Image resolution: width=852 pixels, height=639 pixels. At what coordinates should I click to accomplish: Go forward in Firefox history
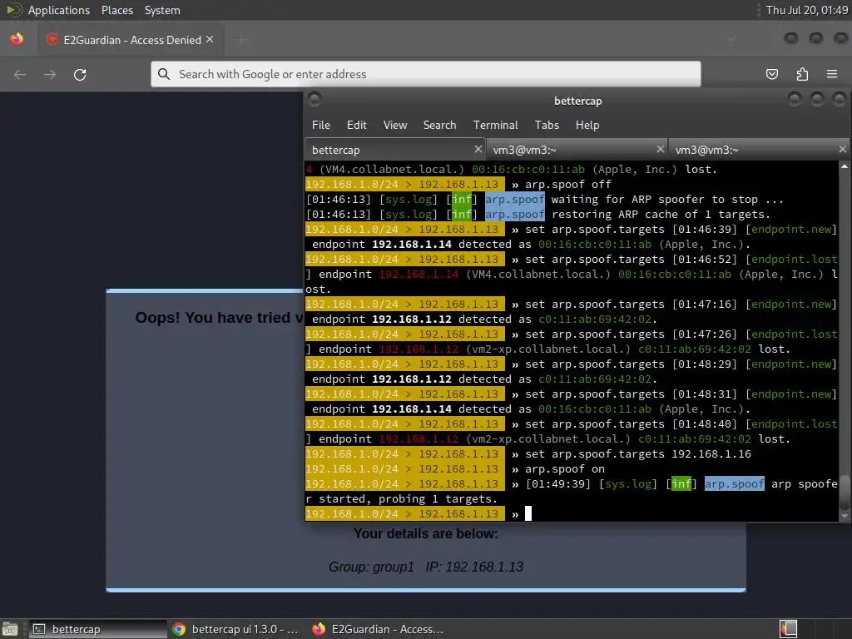pos(49,74)
